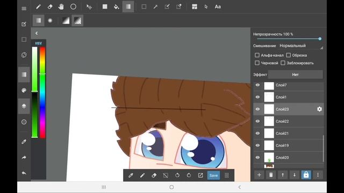Enable the Альфа-канал checkbox
Viewport: 344px width, 193px height.
[x=257, y=55]
